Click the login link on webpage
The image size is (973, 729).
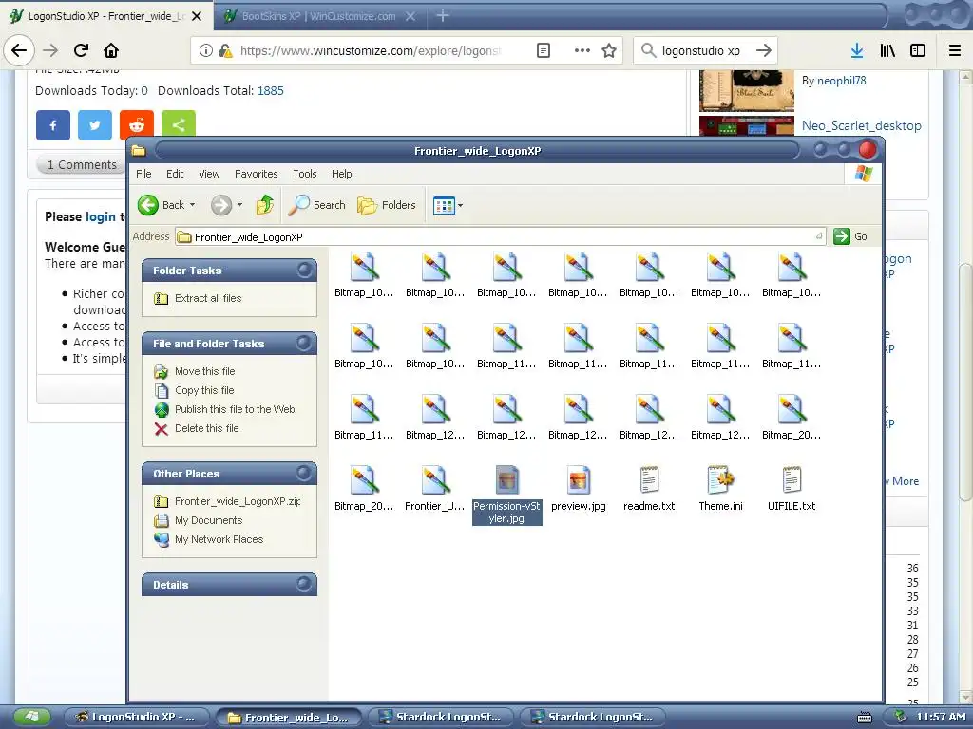(x=101, y=216)
